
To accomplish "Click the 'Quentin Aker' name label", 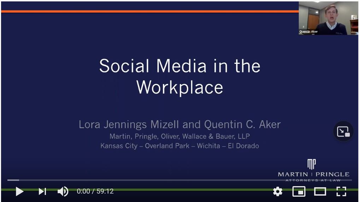I will 308,31.
